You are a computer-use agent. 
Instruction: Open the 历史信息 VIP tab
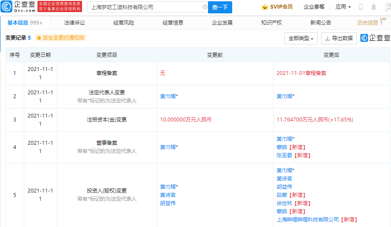(371, 22)
